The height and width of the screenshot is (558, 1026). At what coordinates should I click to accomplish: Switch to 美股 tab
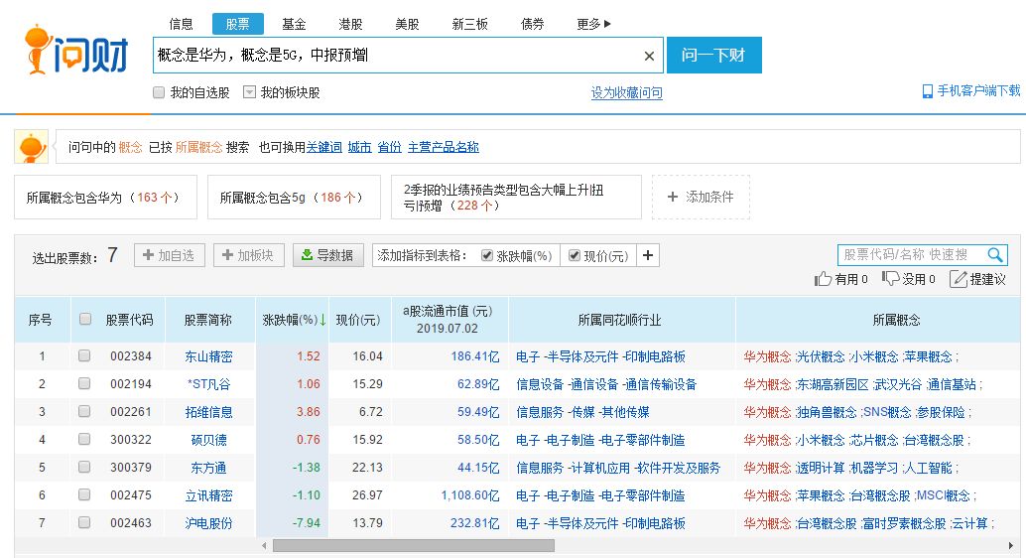point(407,24)
